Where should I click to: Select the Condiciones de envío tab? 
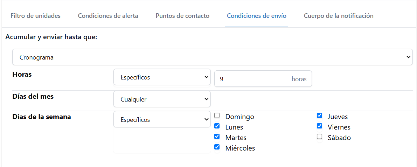pos(256,16)
